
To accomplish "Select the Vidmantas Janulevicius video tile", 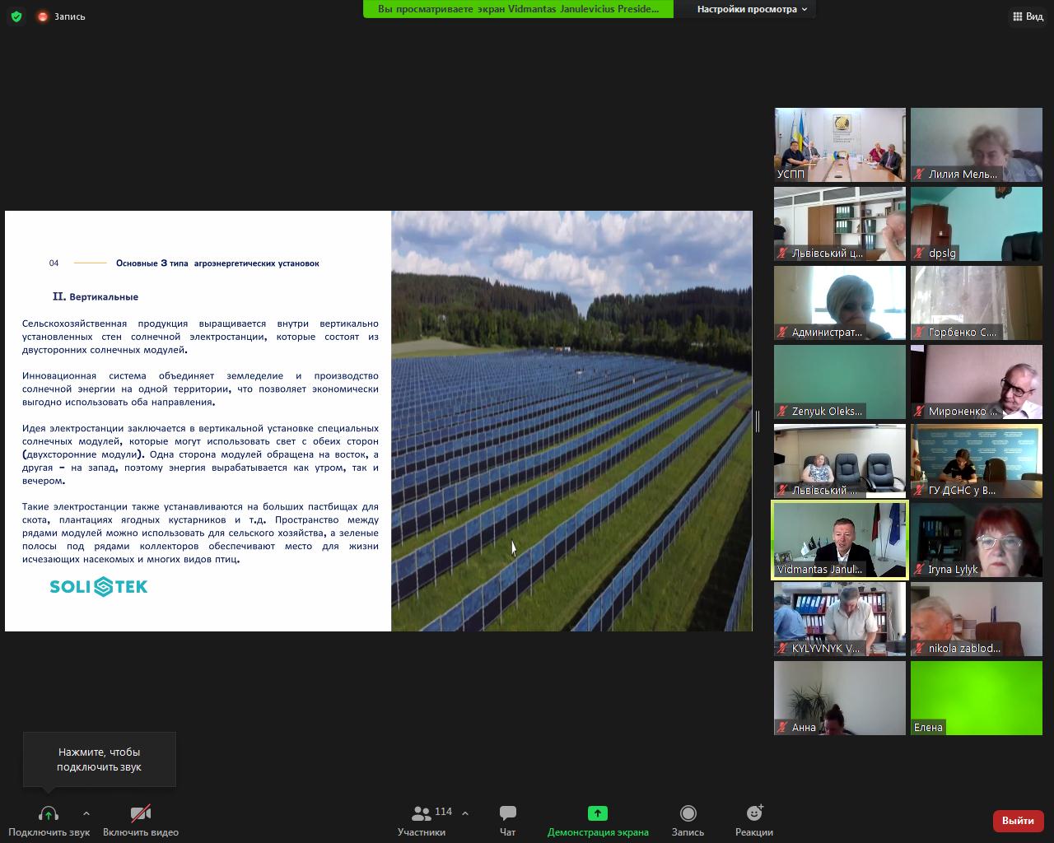I will tap(839, 540).
